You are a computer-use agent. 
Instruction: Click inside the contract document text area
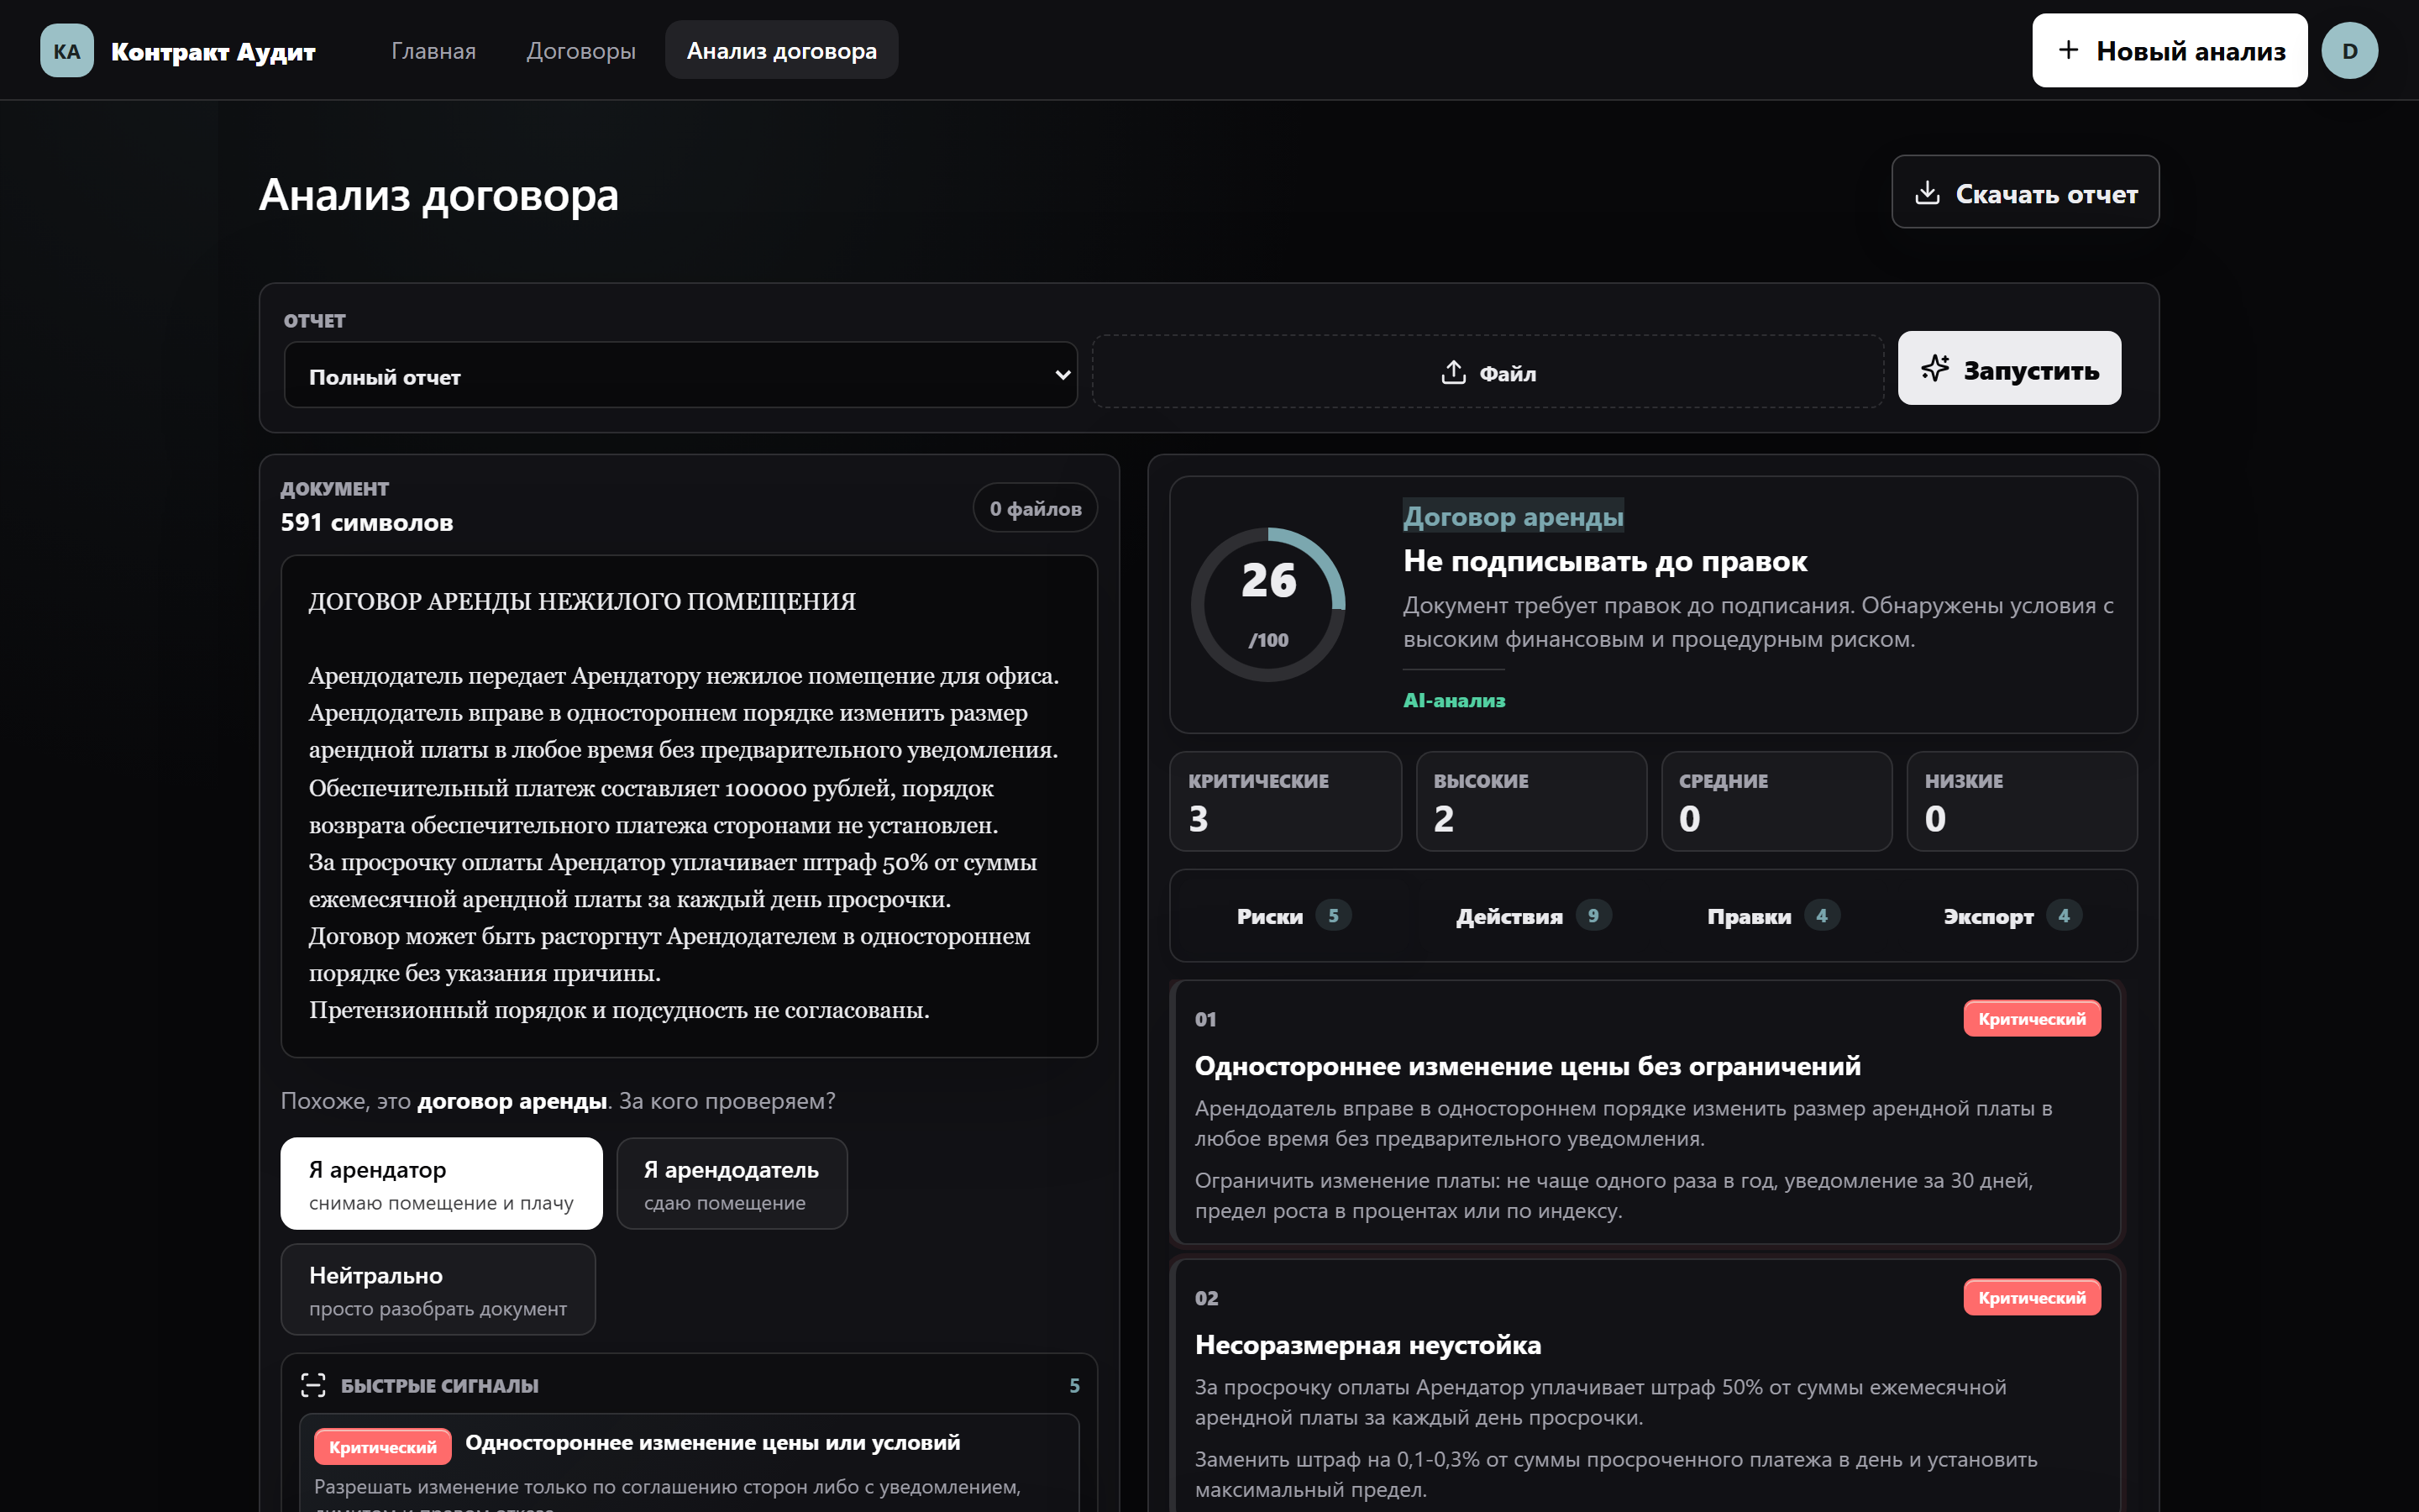689,806
